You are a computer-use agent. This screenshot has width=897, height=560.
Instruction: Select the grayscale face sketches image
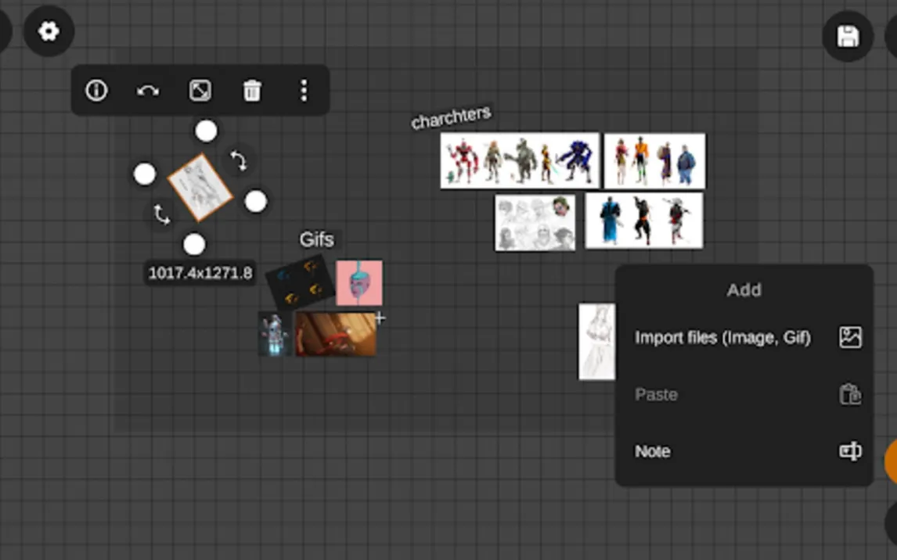coord(535,223)
